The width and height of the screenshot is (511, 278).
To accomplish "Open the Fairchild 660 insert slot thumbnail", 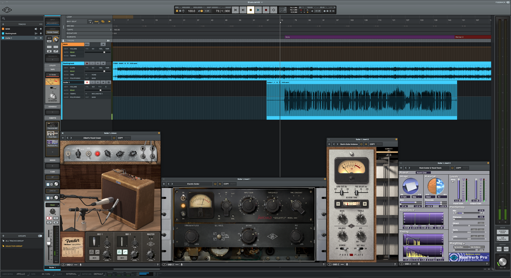I will 52,125.
